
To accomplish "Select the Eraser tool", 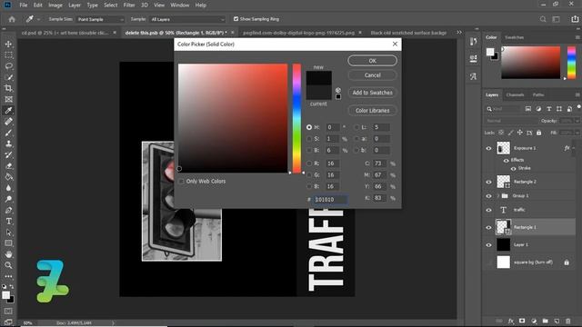I will pos(8,165).
